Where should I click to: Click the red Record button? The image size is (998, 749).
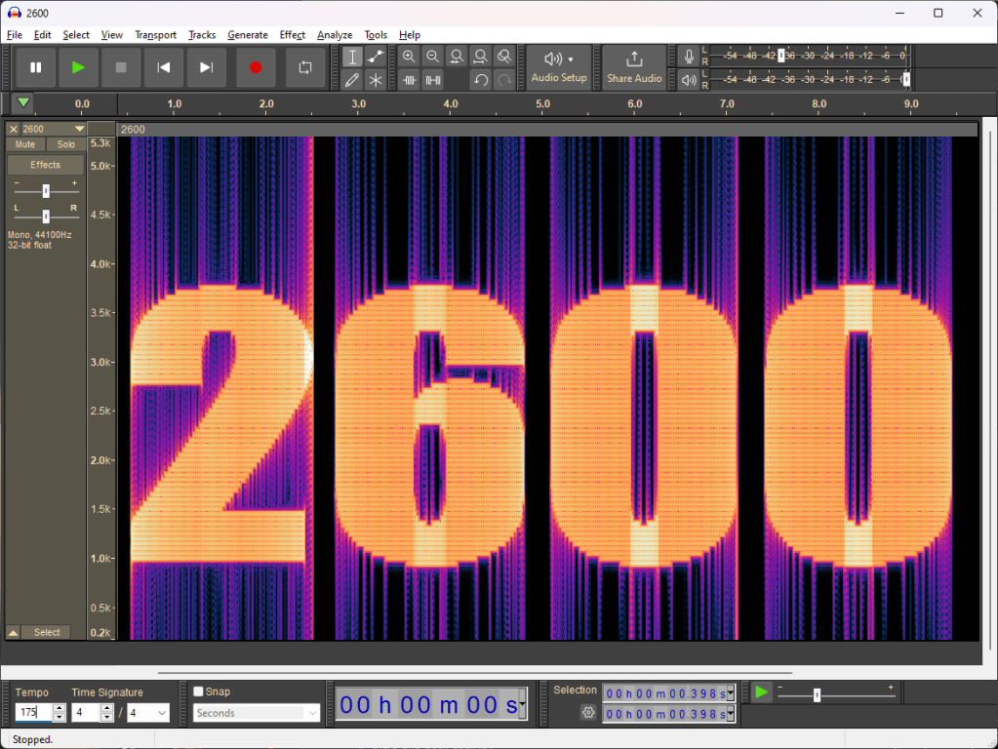point(256,68)
